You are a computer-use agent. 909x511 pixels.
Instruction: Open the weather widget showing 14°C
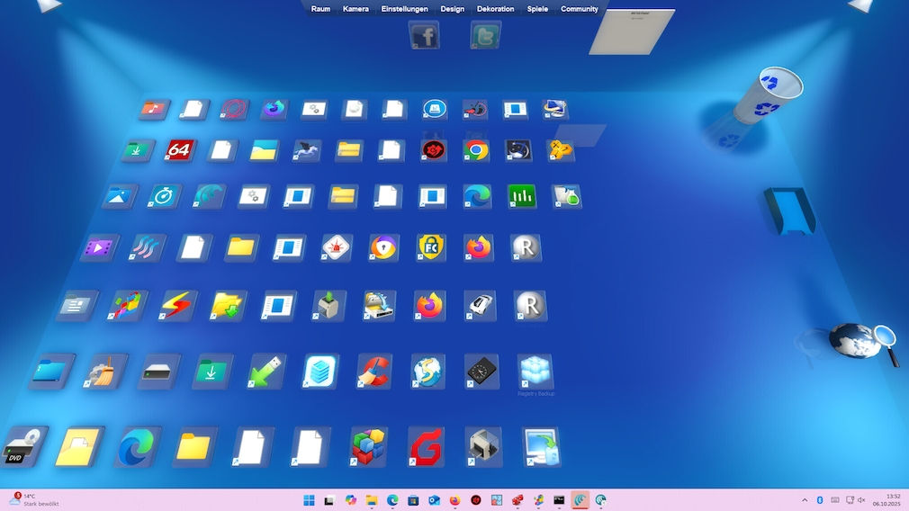tap(35, 500)
